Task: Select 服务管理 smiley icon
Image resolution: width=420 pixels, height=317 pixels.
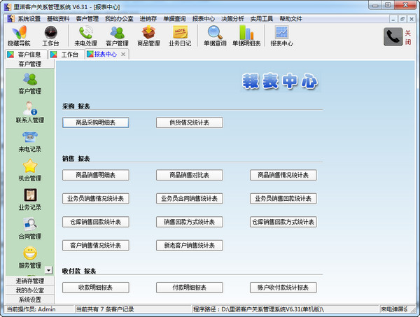Action: click(x=29, y=258)
